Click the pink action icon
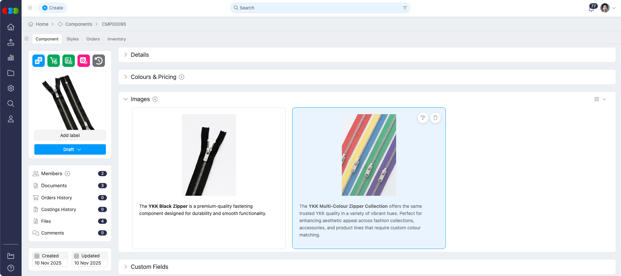Screen dimensions: 621x276 click(x=84, y=61)
